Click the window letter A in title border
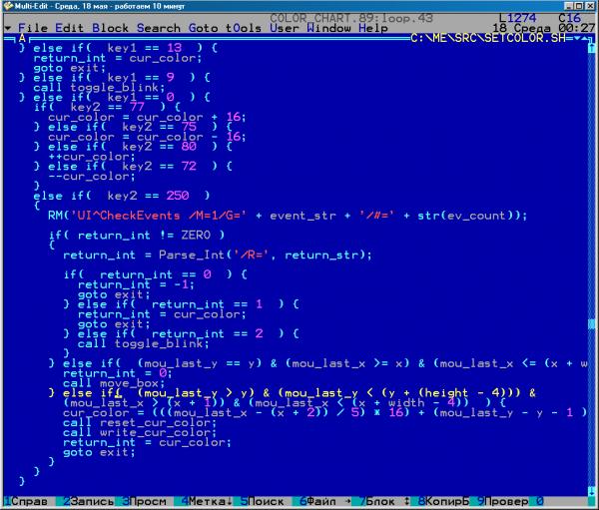Screen dimensions: 599x510 [22, 38]
